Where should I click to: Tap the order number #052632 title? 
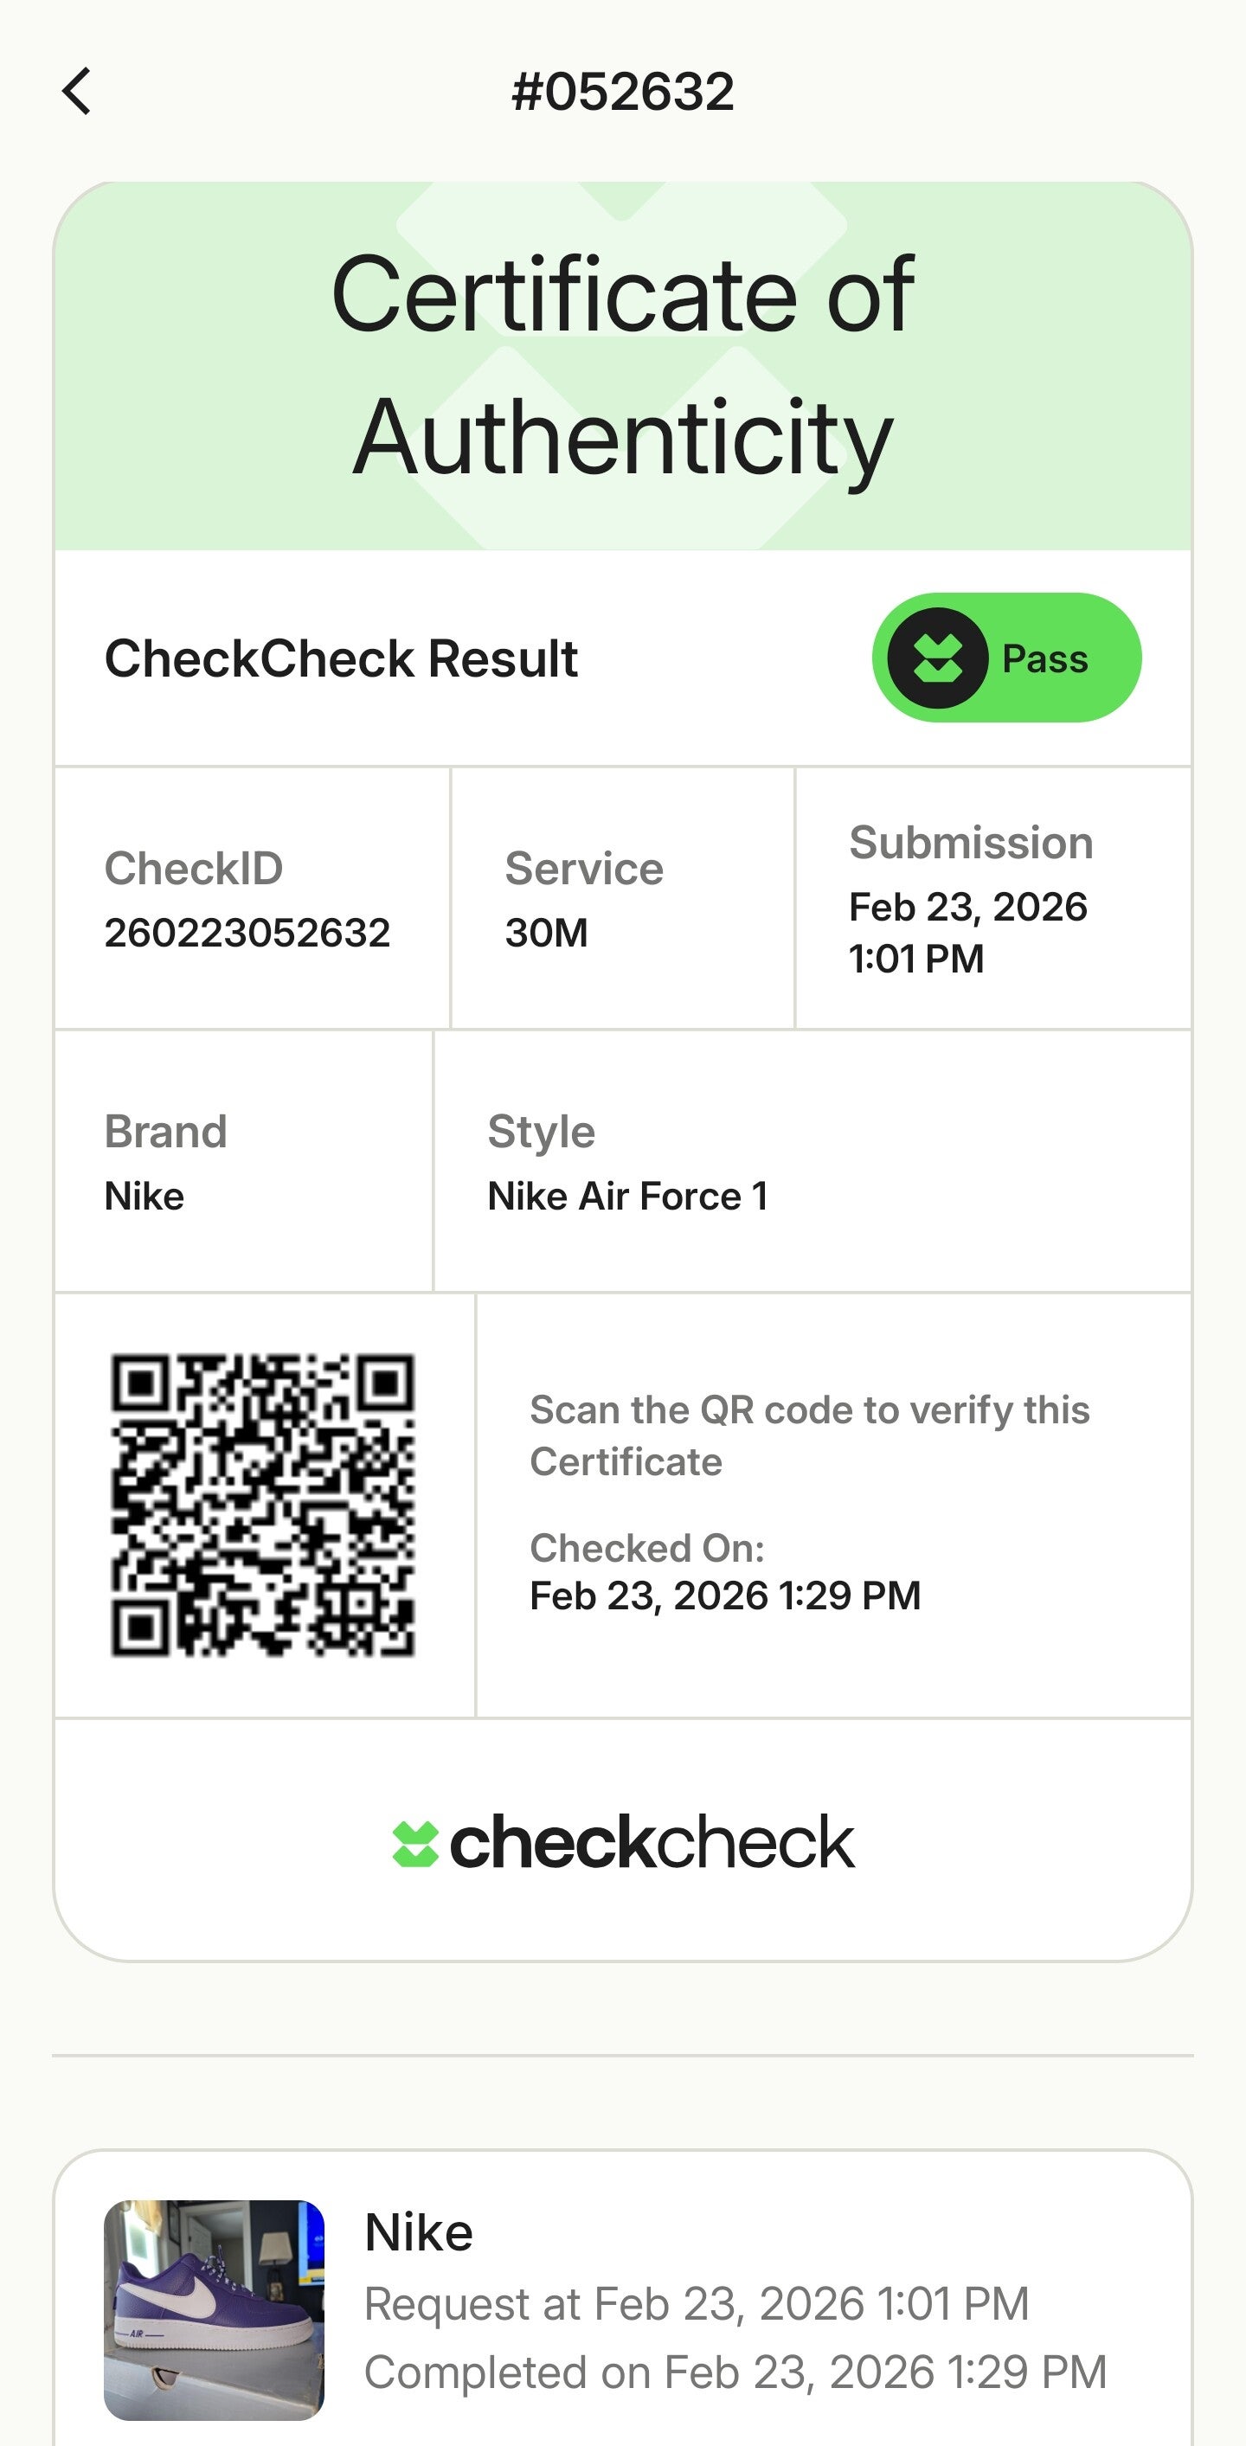click(x=623, y=91)
